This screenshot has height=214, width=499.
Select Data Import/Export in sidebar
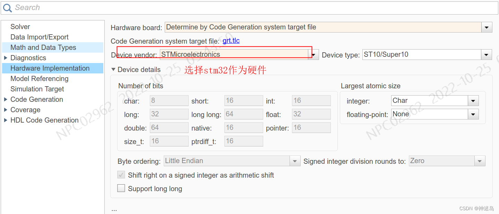tap(39, 37)
